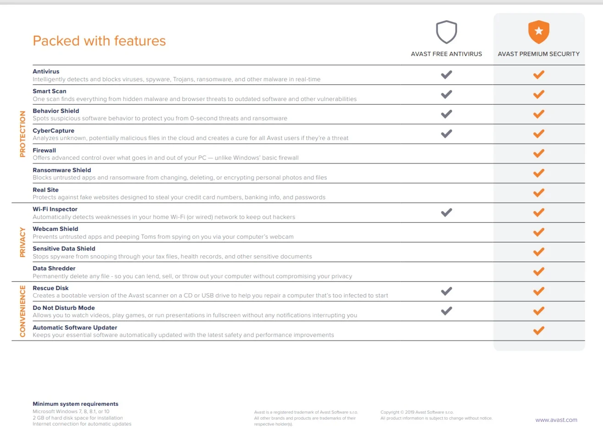Click the vertical PROTECTION section label

pyautogui.click(x=22, y=134)
